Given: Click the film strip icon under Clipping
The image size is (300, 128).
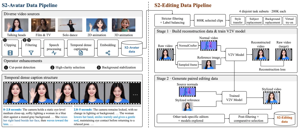Looking at the screenshot, I should click(x=10, y=53).
